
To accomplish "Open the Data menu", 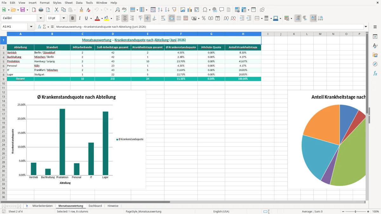I will [79, 3].
